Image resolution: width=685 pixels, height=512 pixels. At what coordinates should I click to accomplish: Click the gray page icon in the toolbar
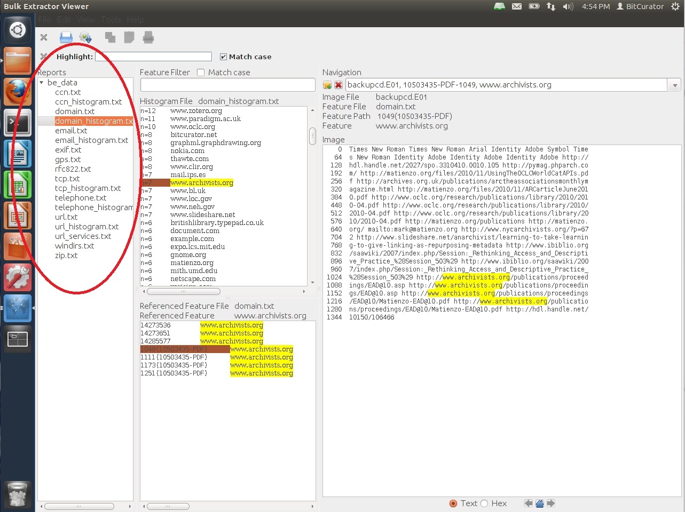pyautogui.click(x=129, y=37)
